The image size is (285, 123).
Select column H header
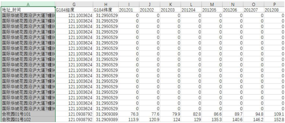[106, 4]
